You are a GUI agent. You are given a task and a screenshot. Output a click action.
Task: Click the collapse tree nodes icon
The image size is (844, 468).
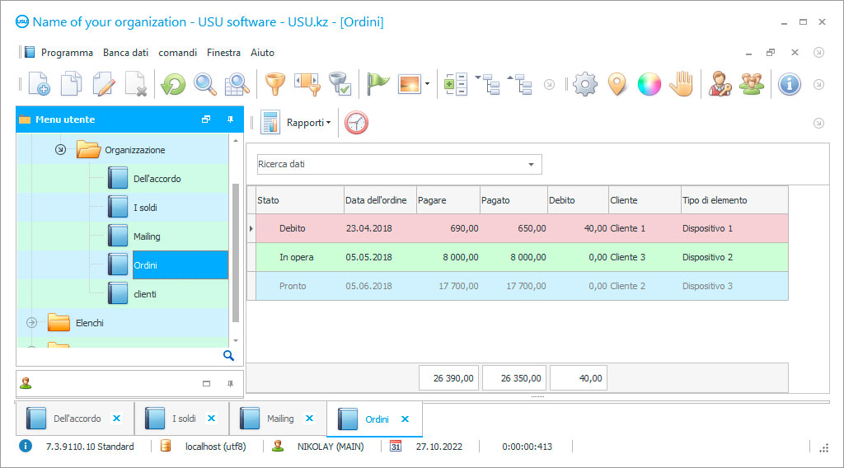tap(520, 84)
